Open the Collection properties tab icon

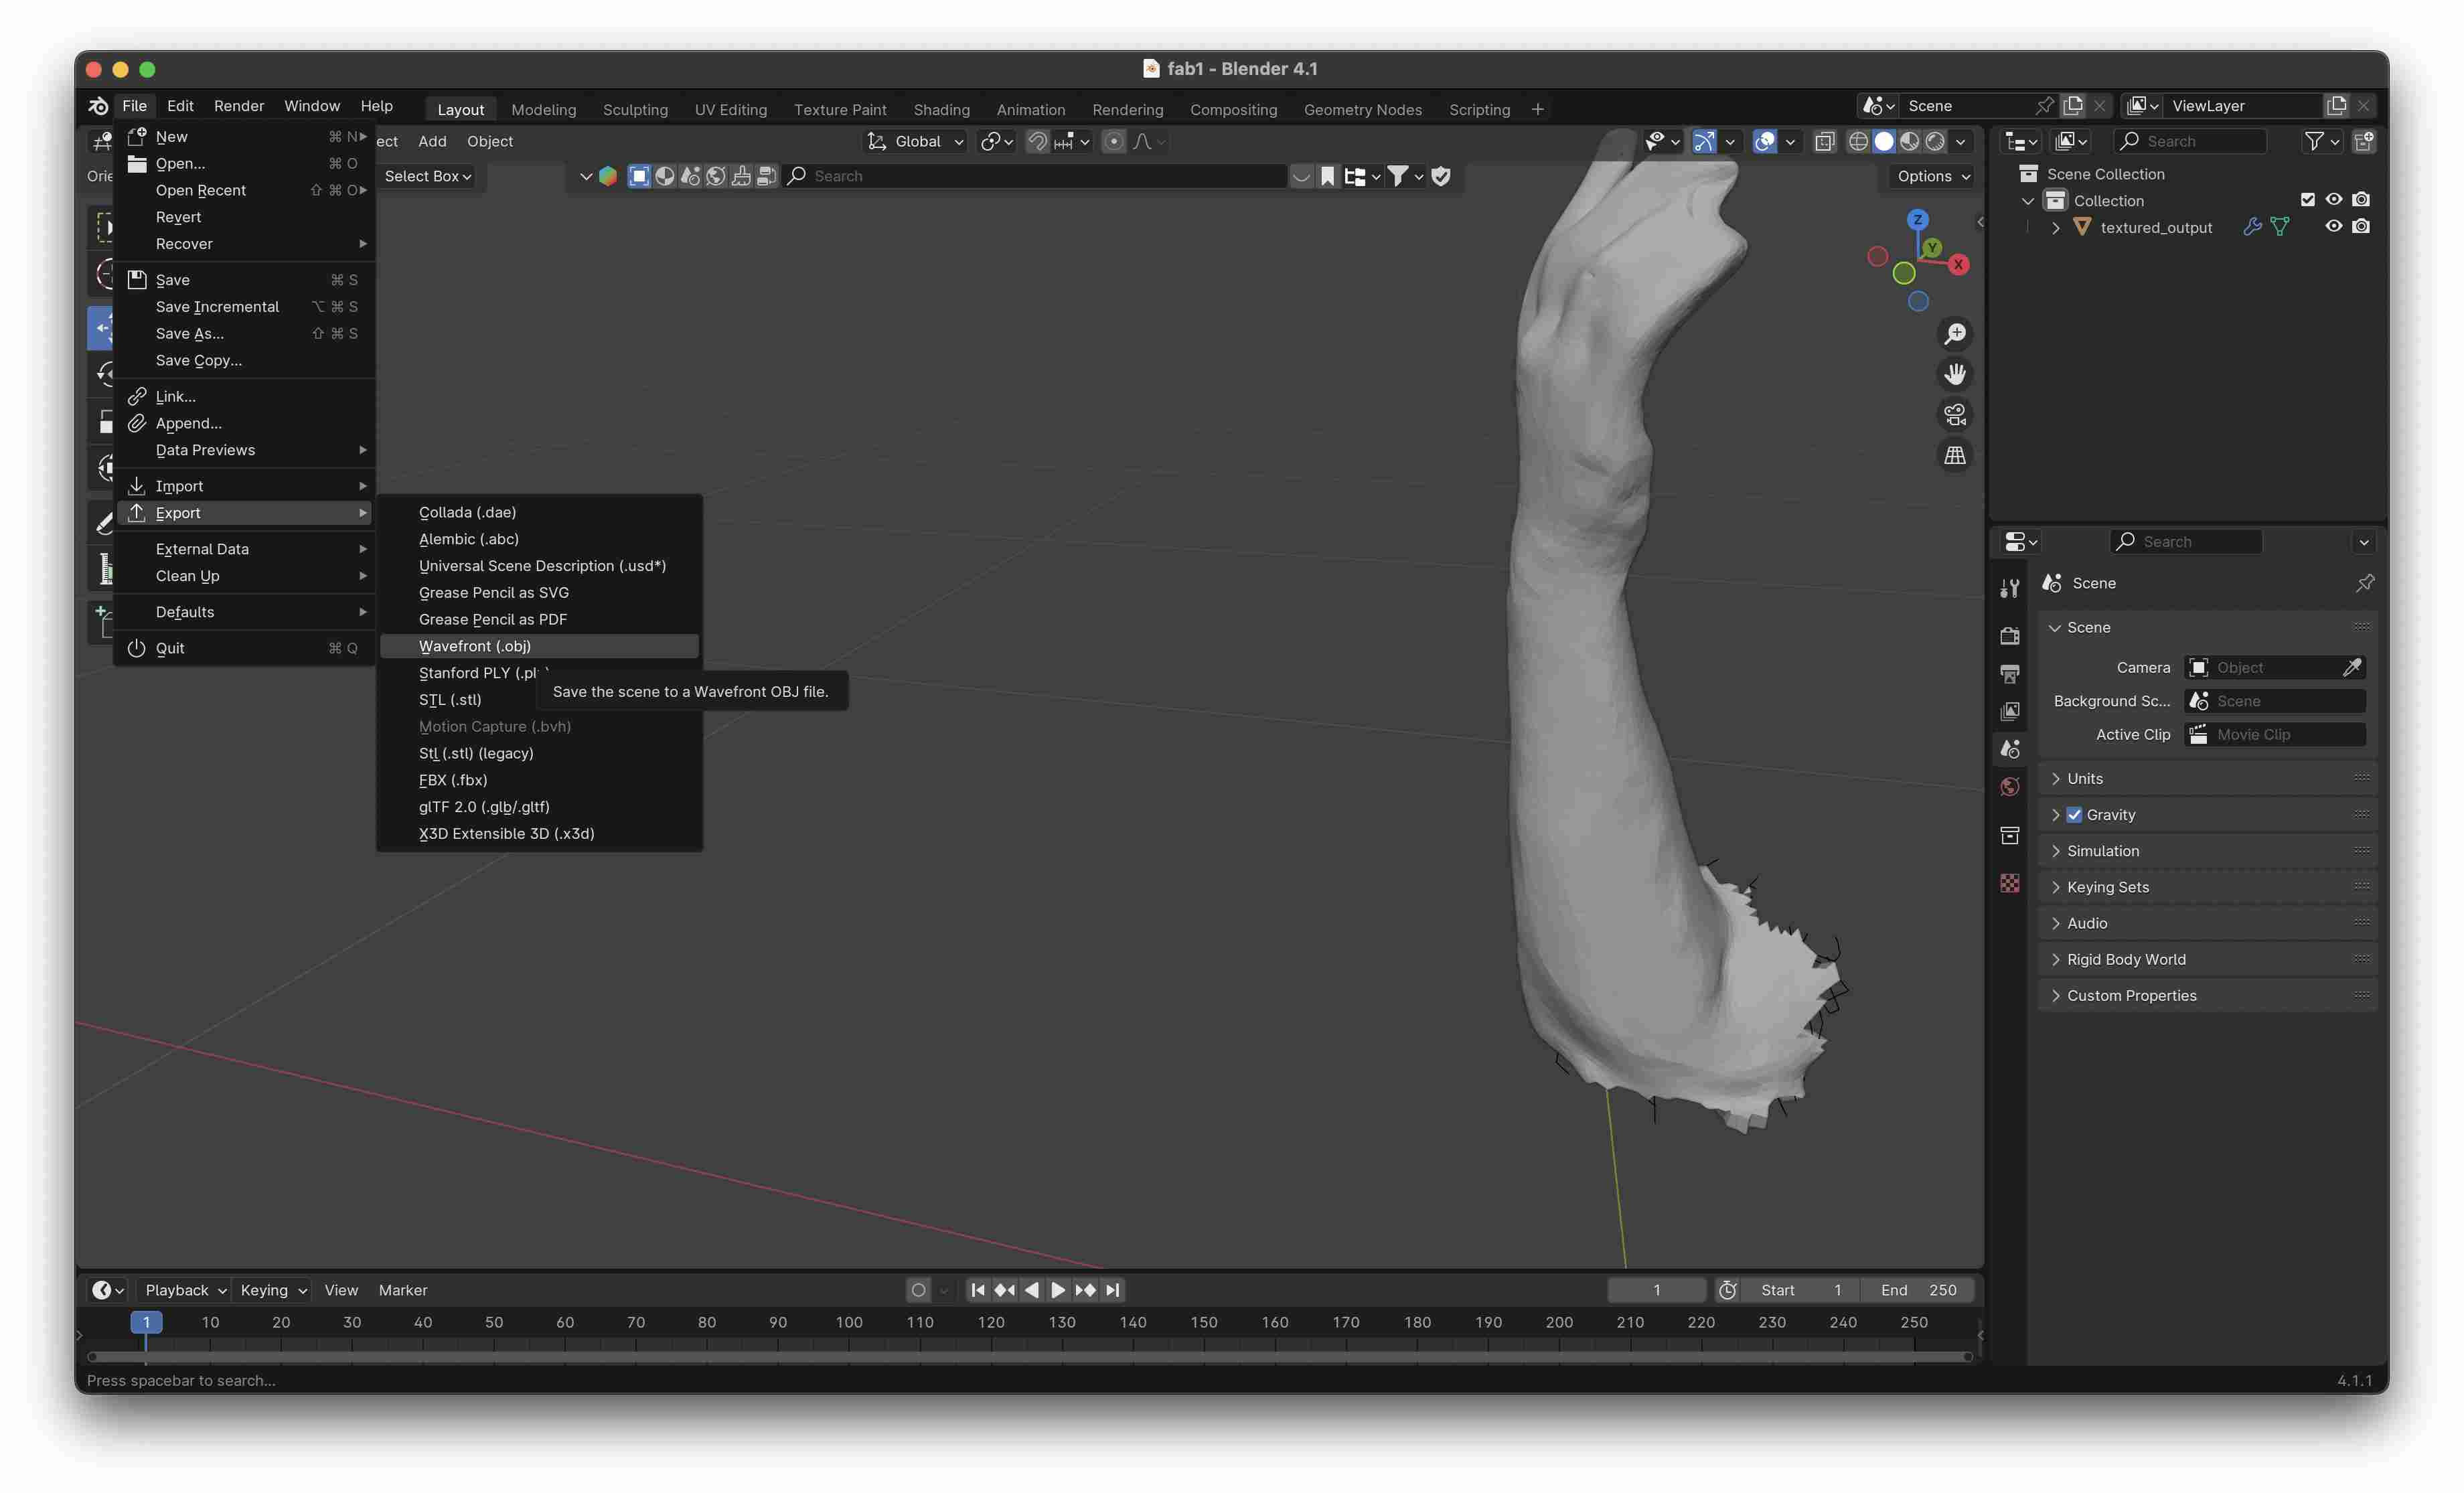[x=2010, y=835]
